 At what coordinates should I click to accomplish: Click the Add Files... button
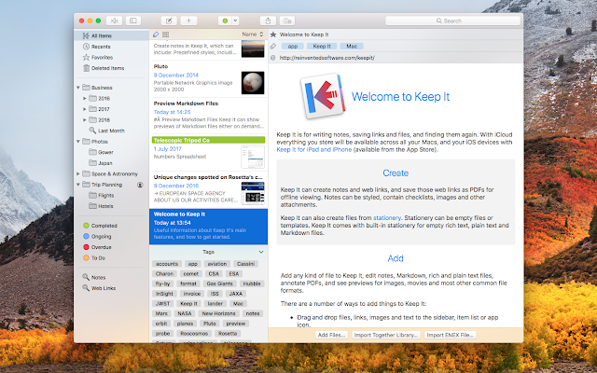pyautogui.click(x=332, y=335)
